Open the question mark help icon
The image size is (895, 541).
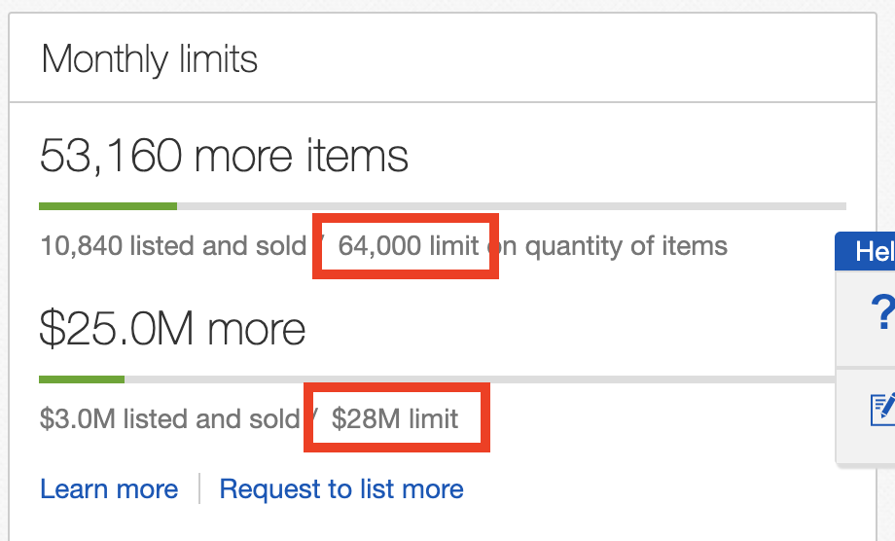pyautogui.click(x=882, y=311)
